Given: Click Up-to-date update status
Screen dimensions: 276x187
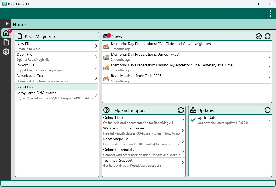Looking at the screenshot, I should 230,120.
